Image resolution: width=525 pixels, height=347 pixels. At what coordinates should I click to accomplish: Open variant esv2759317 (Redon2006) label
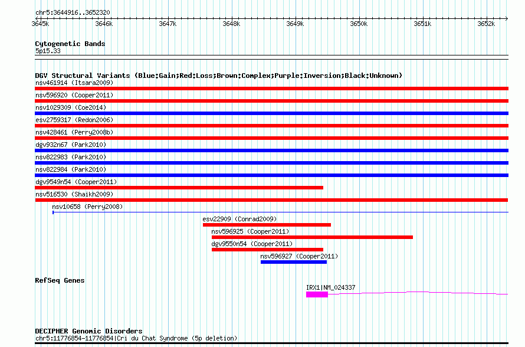(x=74, y=120)
